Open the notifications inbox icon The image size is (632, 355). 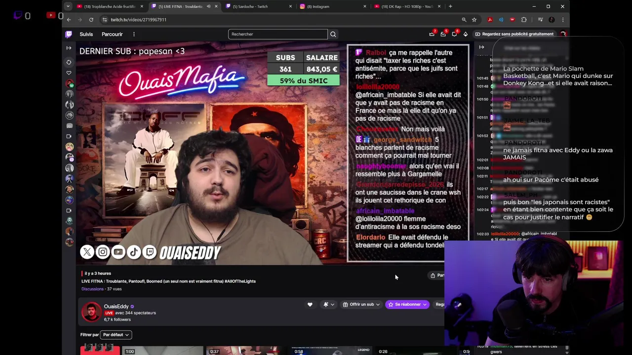443,34
